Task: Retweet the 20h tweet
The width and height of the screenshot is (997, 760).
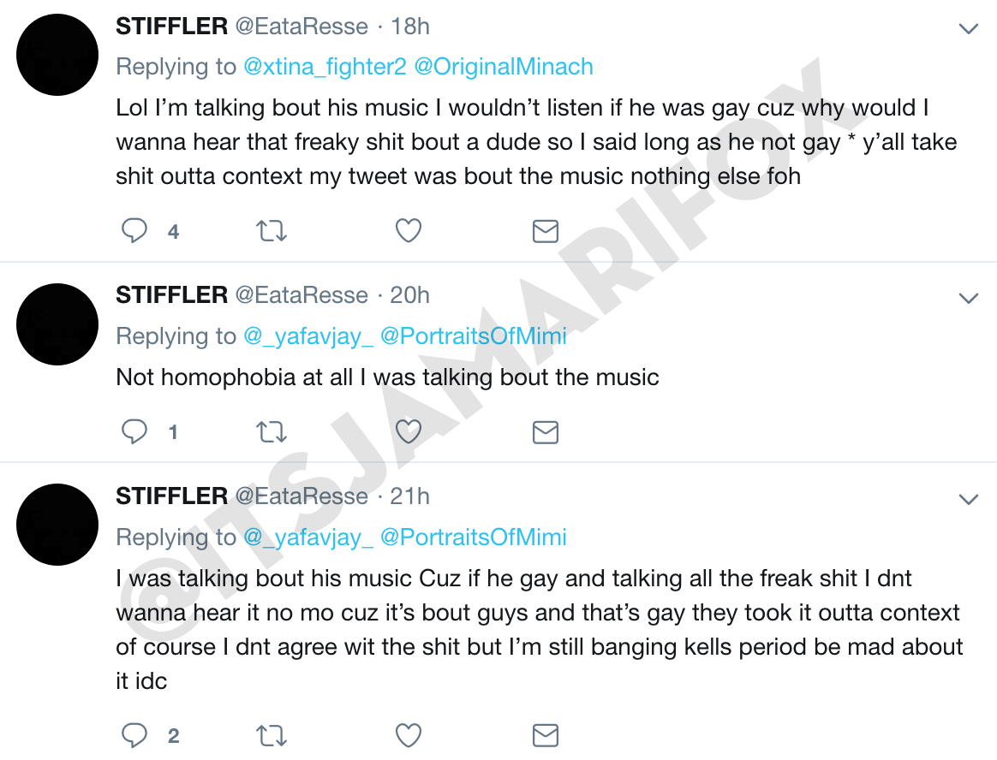Action: pos(272,432)
